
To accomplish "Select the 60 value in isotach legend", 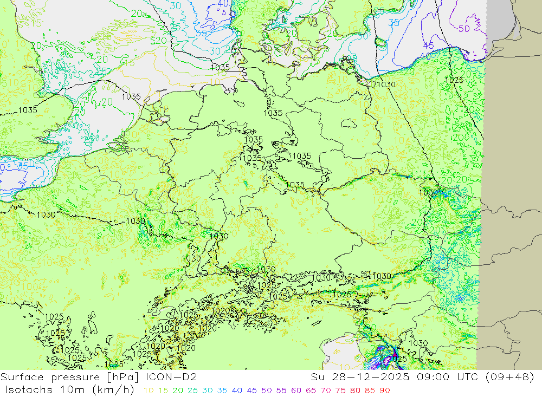I will [x=296, y=391].
